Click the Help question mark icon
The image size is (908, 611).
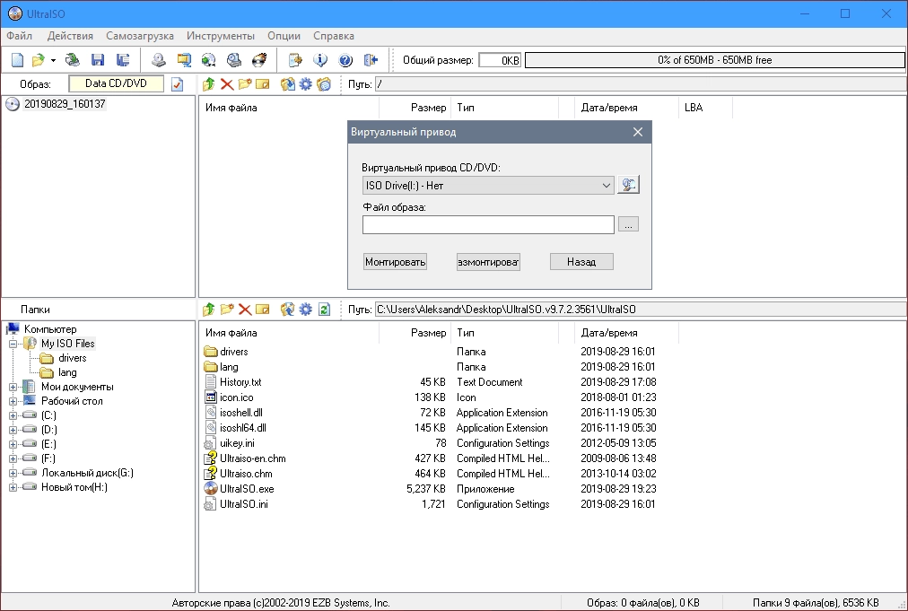(x=345, y=59)
